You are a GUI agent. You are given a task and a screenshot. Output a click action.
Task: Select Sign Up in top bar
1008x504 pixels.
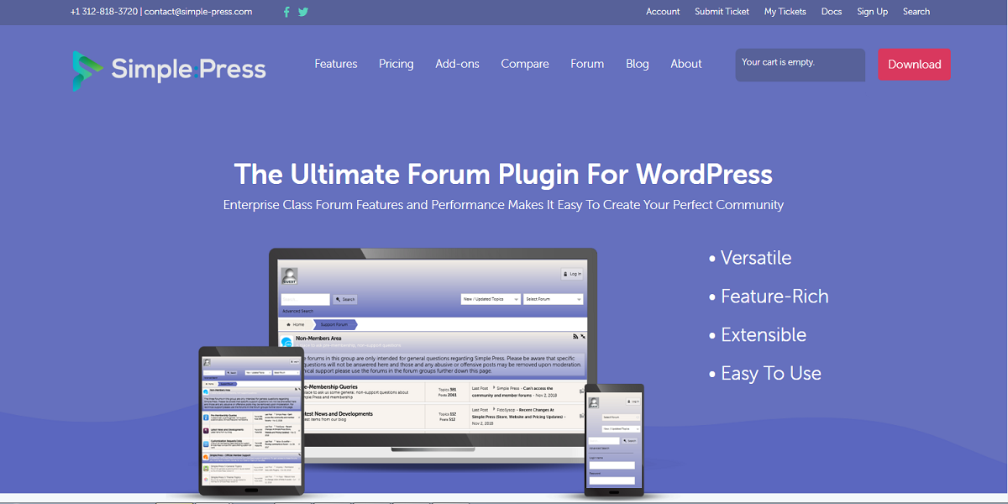click(x=872, y=12)
